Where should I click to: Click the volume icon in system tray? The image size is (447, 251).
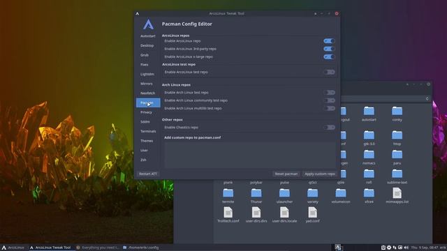pos(406,248)
